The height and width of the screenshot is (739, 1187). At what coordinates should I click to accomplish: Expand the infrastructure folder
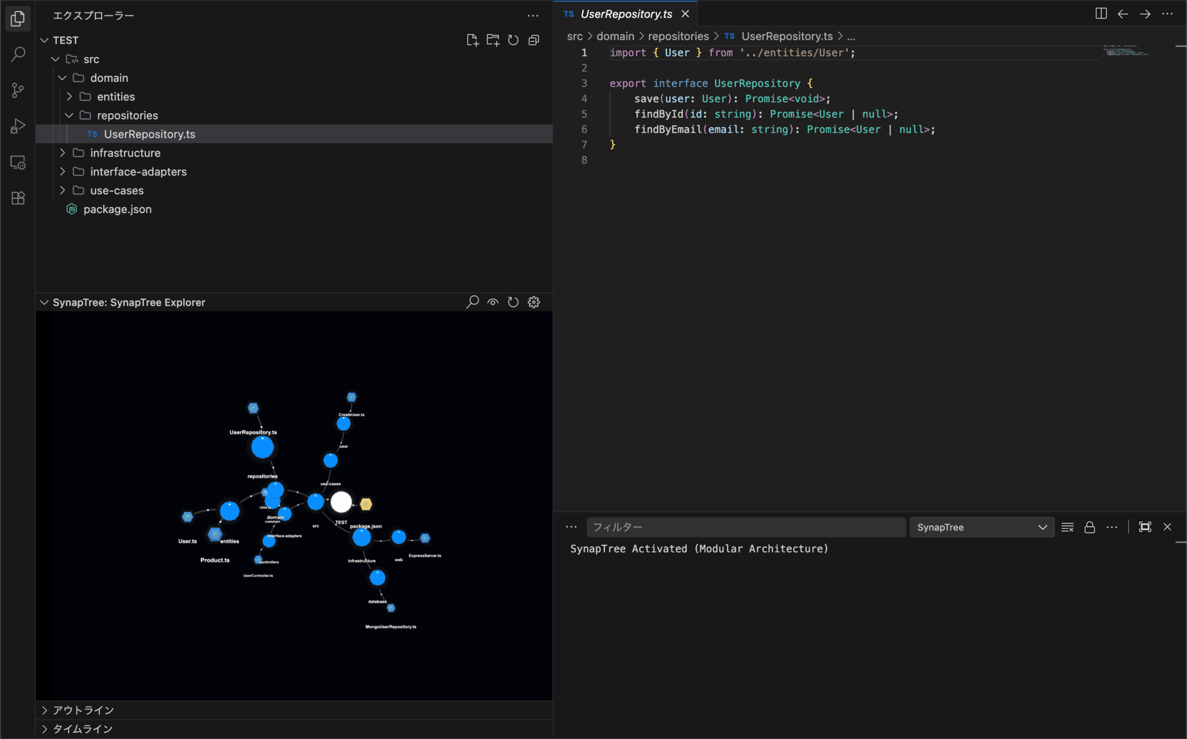[125, 153]
